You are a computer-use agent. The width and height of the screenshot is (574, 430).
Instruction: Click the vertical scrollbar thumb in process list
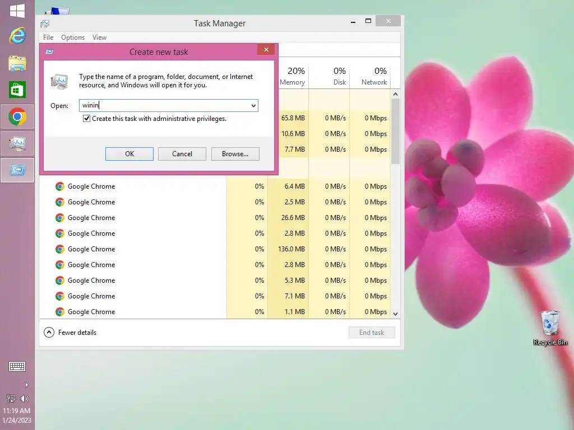coord(395,132)
